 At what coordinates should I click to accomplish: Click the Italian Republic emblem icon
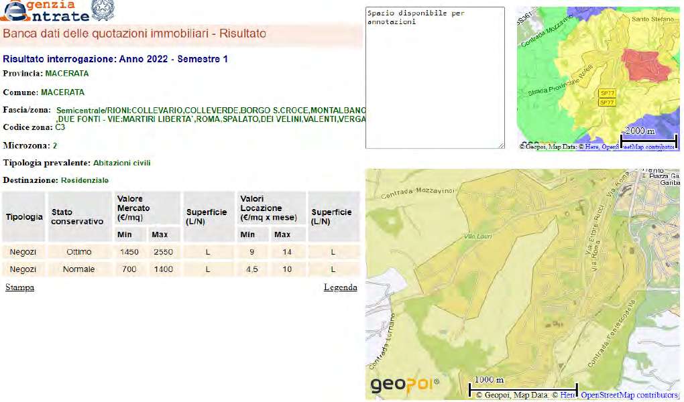pos(103,9)
